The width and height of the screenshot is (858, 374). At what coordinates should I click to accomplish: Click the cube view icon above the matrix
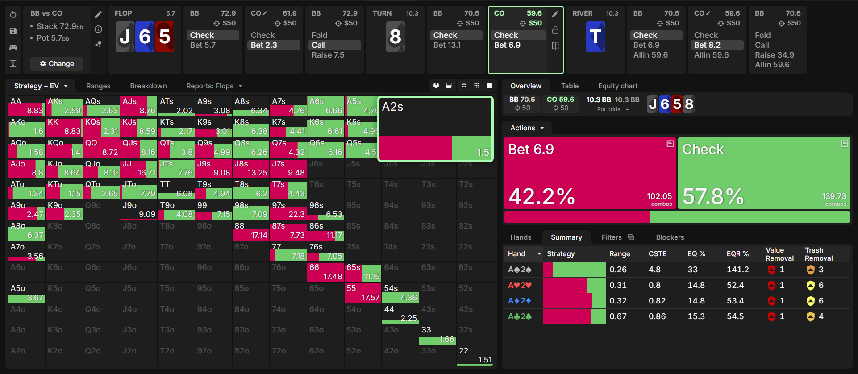[x=436, y=86]
